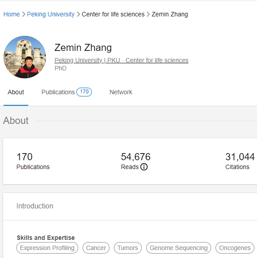Select the Tumors skill tag

click(x=128, y=248)
